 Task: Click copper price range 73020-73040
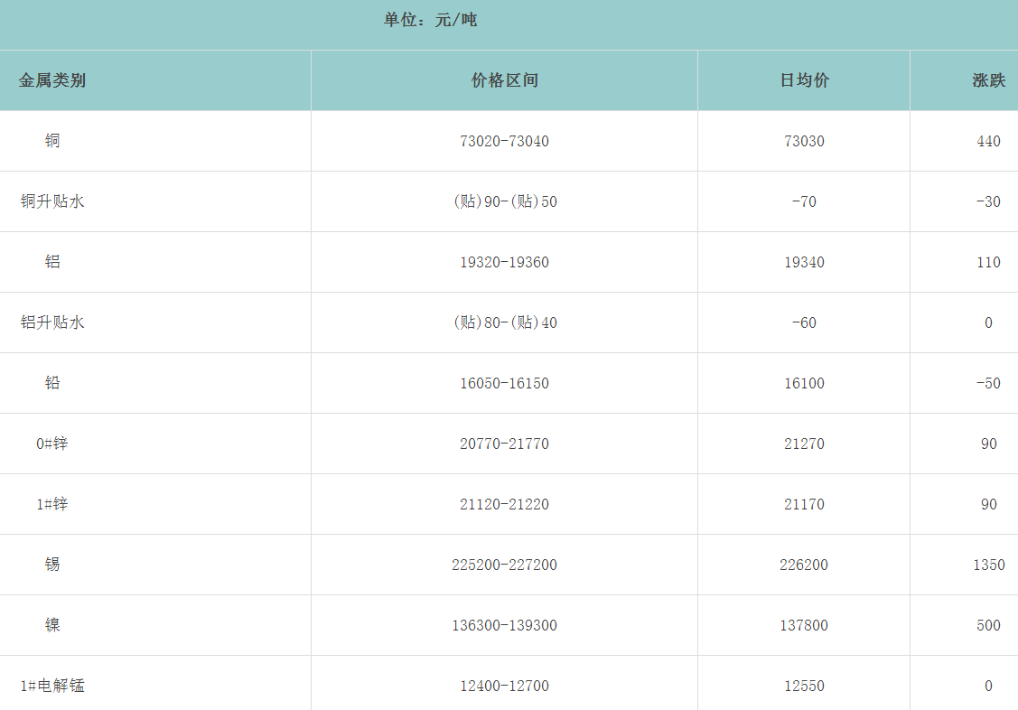pos(504,141)
